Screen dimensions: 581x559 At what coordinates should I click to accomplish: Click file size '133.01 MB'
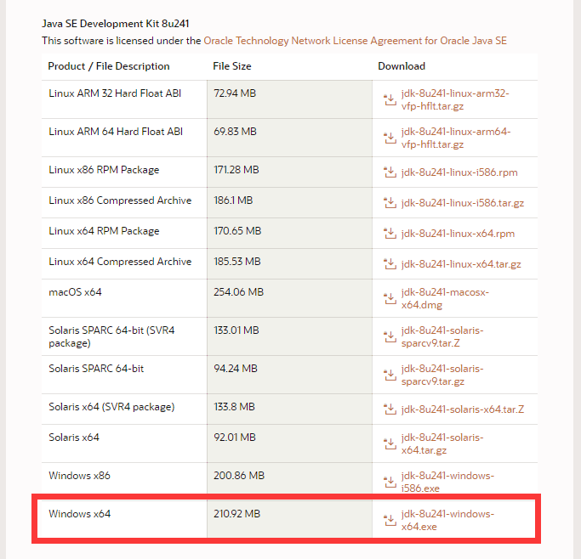coord(236,330)
